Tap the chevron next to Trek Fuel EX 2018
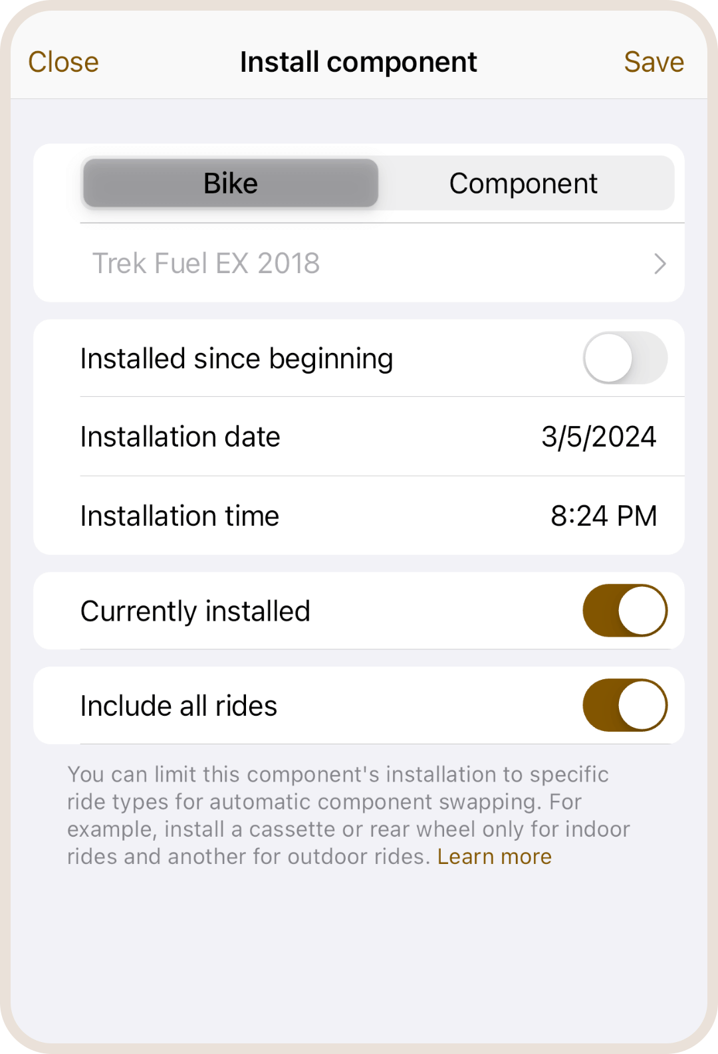This screenshot has width=718, height=1054. (659, 264)
